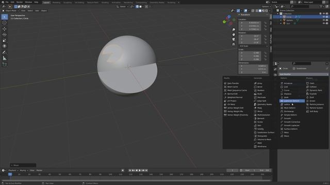This screenshot has height=185, width=330.
Task: Select the Move tool
Action: pos(5,29)
